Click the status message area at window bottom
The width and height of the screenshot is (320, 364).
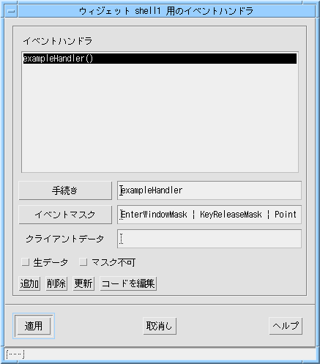(x=160, y=354)
